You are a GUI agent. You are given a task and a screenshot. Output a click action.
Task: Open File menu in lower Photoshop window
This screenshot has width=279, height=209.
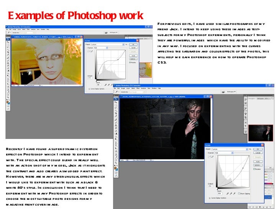click(115, 88)
